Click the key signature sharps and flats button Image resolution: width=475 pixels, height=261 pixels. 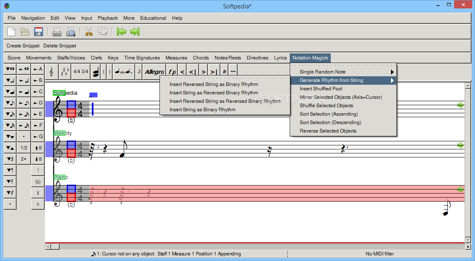[x=65, y=72]
